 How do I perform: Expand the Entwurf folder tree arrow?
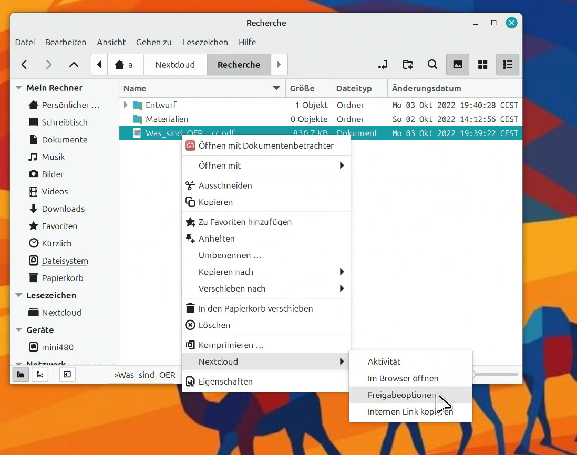tap(126, 105)
